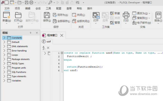
Task: Click the redo arrow in top toolbar
Action: pos(45,3)
